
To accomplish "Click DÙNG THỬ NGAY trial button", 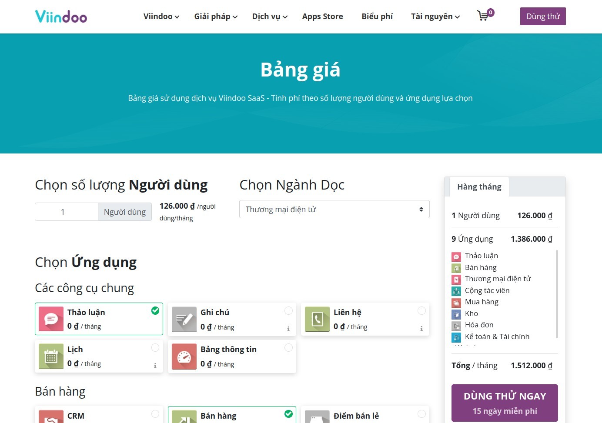I will point(505,403).
